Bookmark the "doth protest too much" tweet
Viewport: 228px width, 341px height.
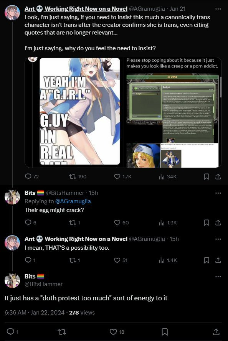165,332
